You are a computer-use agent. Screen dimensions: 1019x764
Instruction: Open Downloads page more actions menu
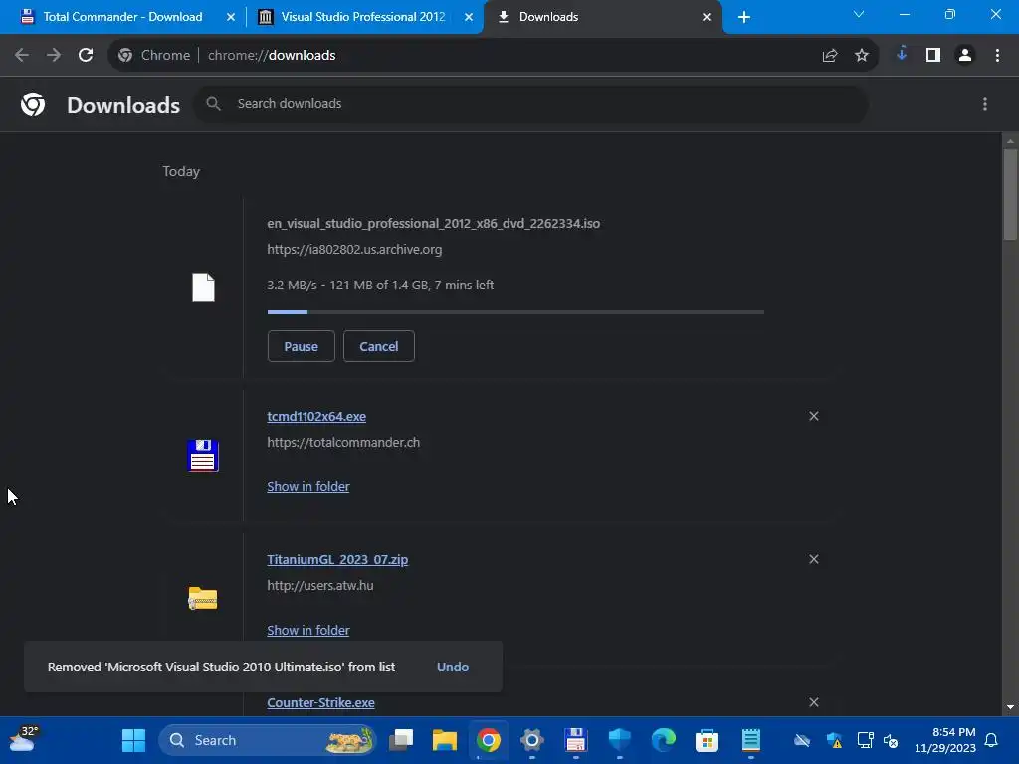985,104
